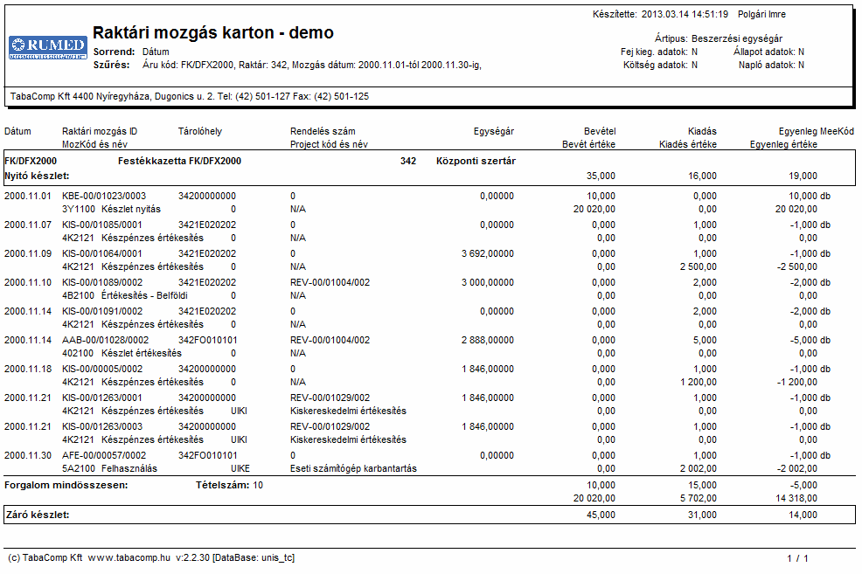Click the 'Záró készlet:' label
Image resolution: width=862 pixels, height=574 pixels.
click(x=38, y=515)
